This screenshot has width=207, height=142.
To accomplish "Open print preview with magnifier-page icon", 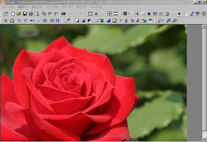I will pos(37,14).
